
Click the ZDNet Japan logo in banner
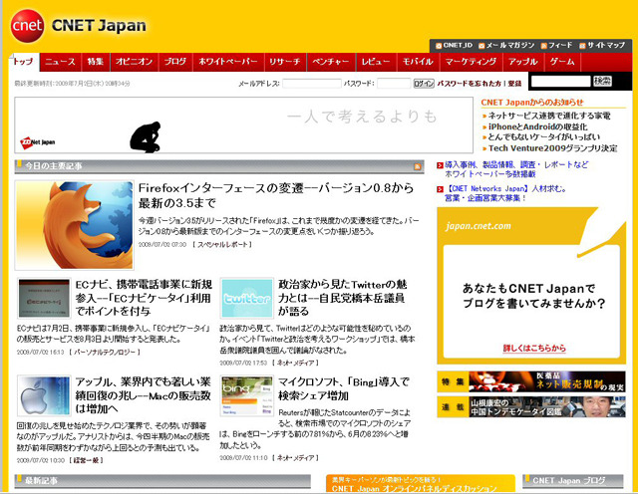tap(38, 142)
